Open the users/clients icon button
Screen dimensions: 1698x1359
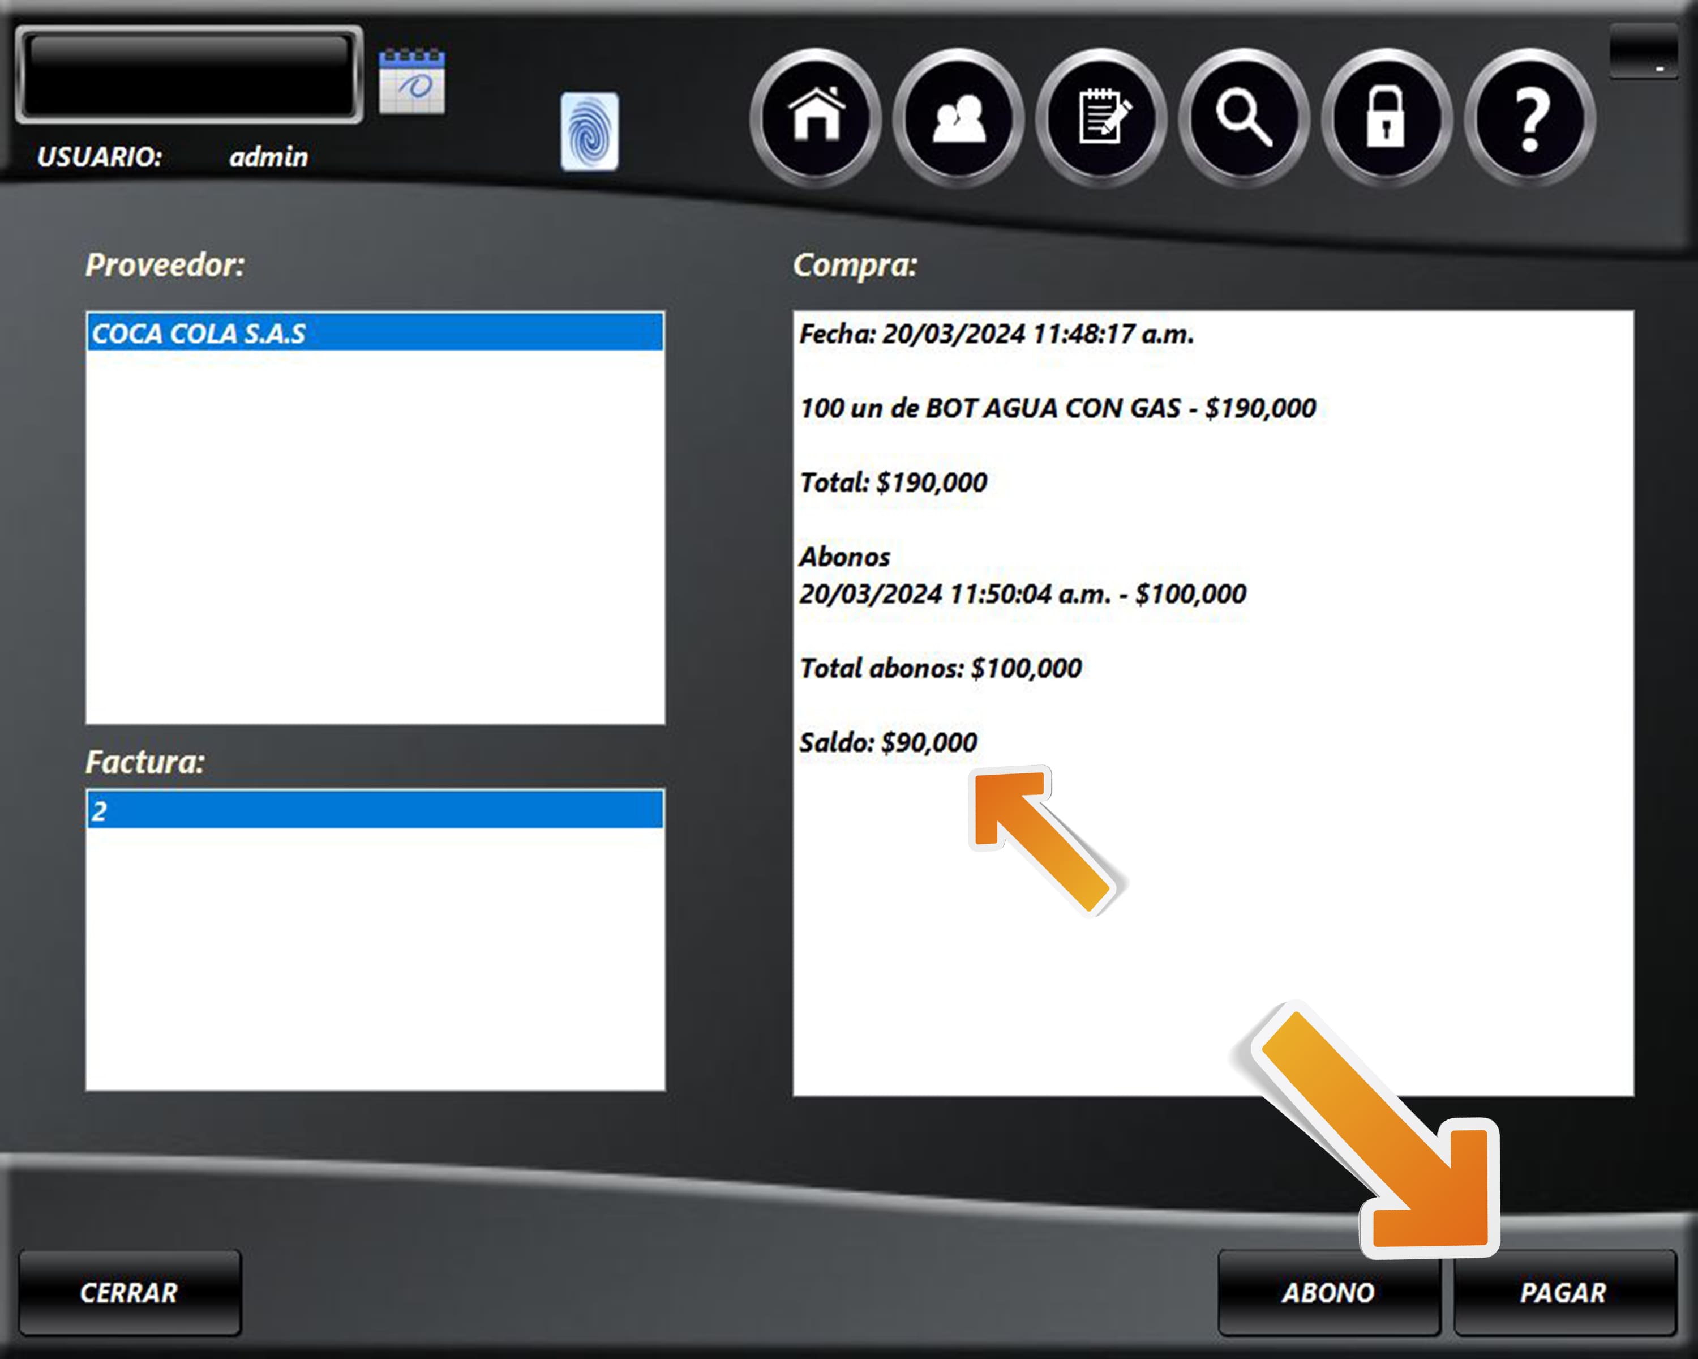pyautogui.click(x=958, y=118)
